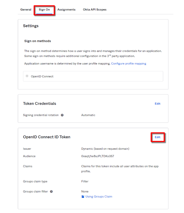Edit the OpenID Connect ID Token section
The height and width of the screenshot is (213, 184).
coord(157,137)
